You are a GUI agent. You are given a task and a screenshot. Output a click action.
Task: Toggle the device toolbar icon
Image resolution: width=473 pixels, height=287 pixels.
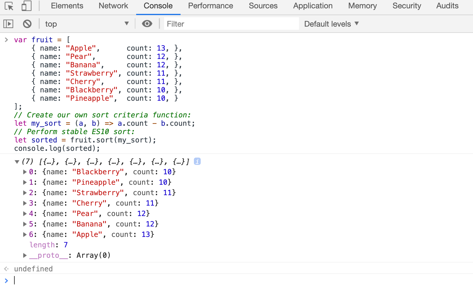(x=26, y=6)
